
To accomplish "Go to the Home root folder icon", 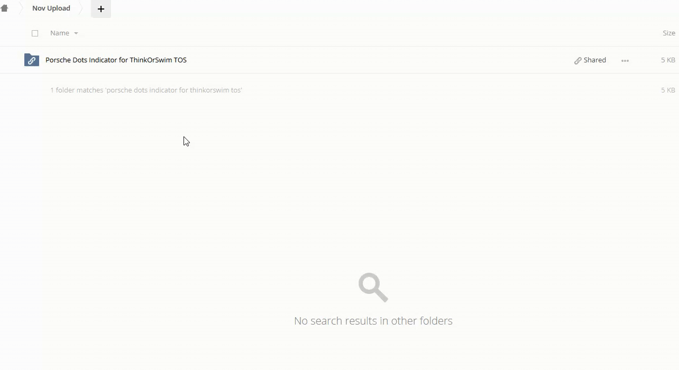I will point(4,8).
